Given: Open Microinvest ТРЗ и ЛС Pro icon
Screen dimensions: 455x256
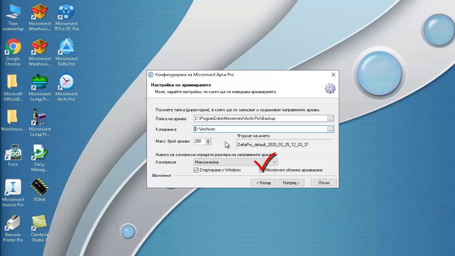Looking at the screenshot, I should tap(66, 17).
